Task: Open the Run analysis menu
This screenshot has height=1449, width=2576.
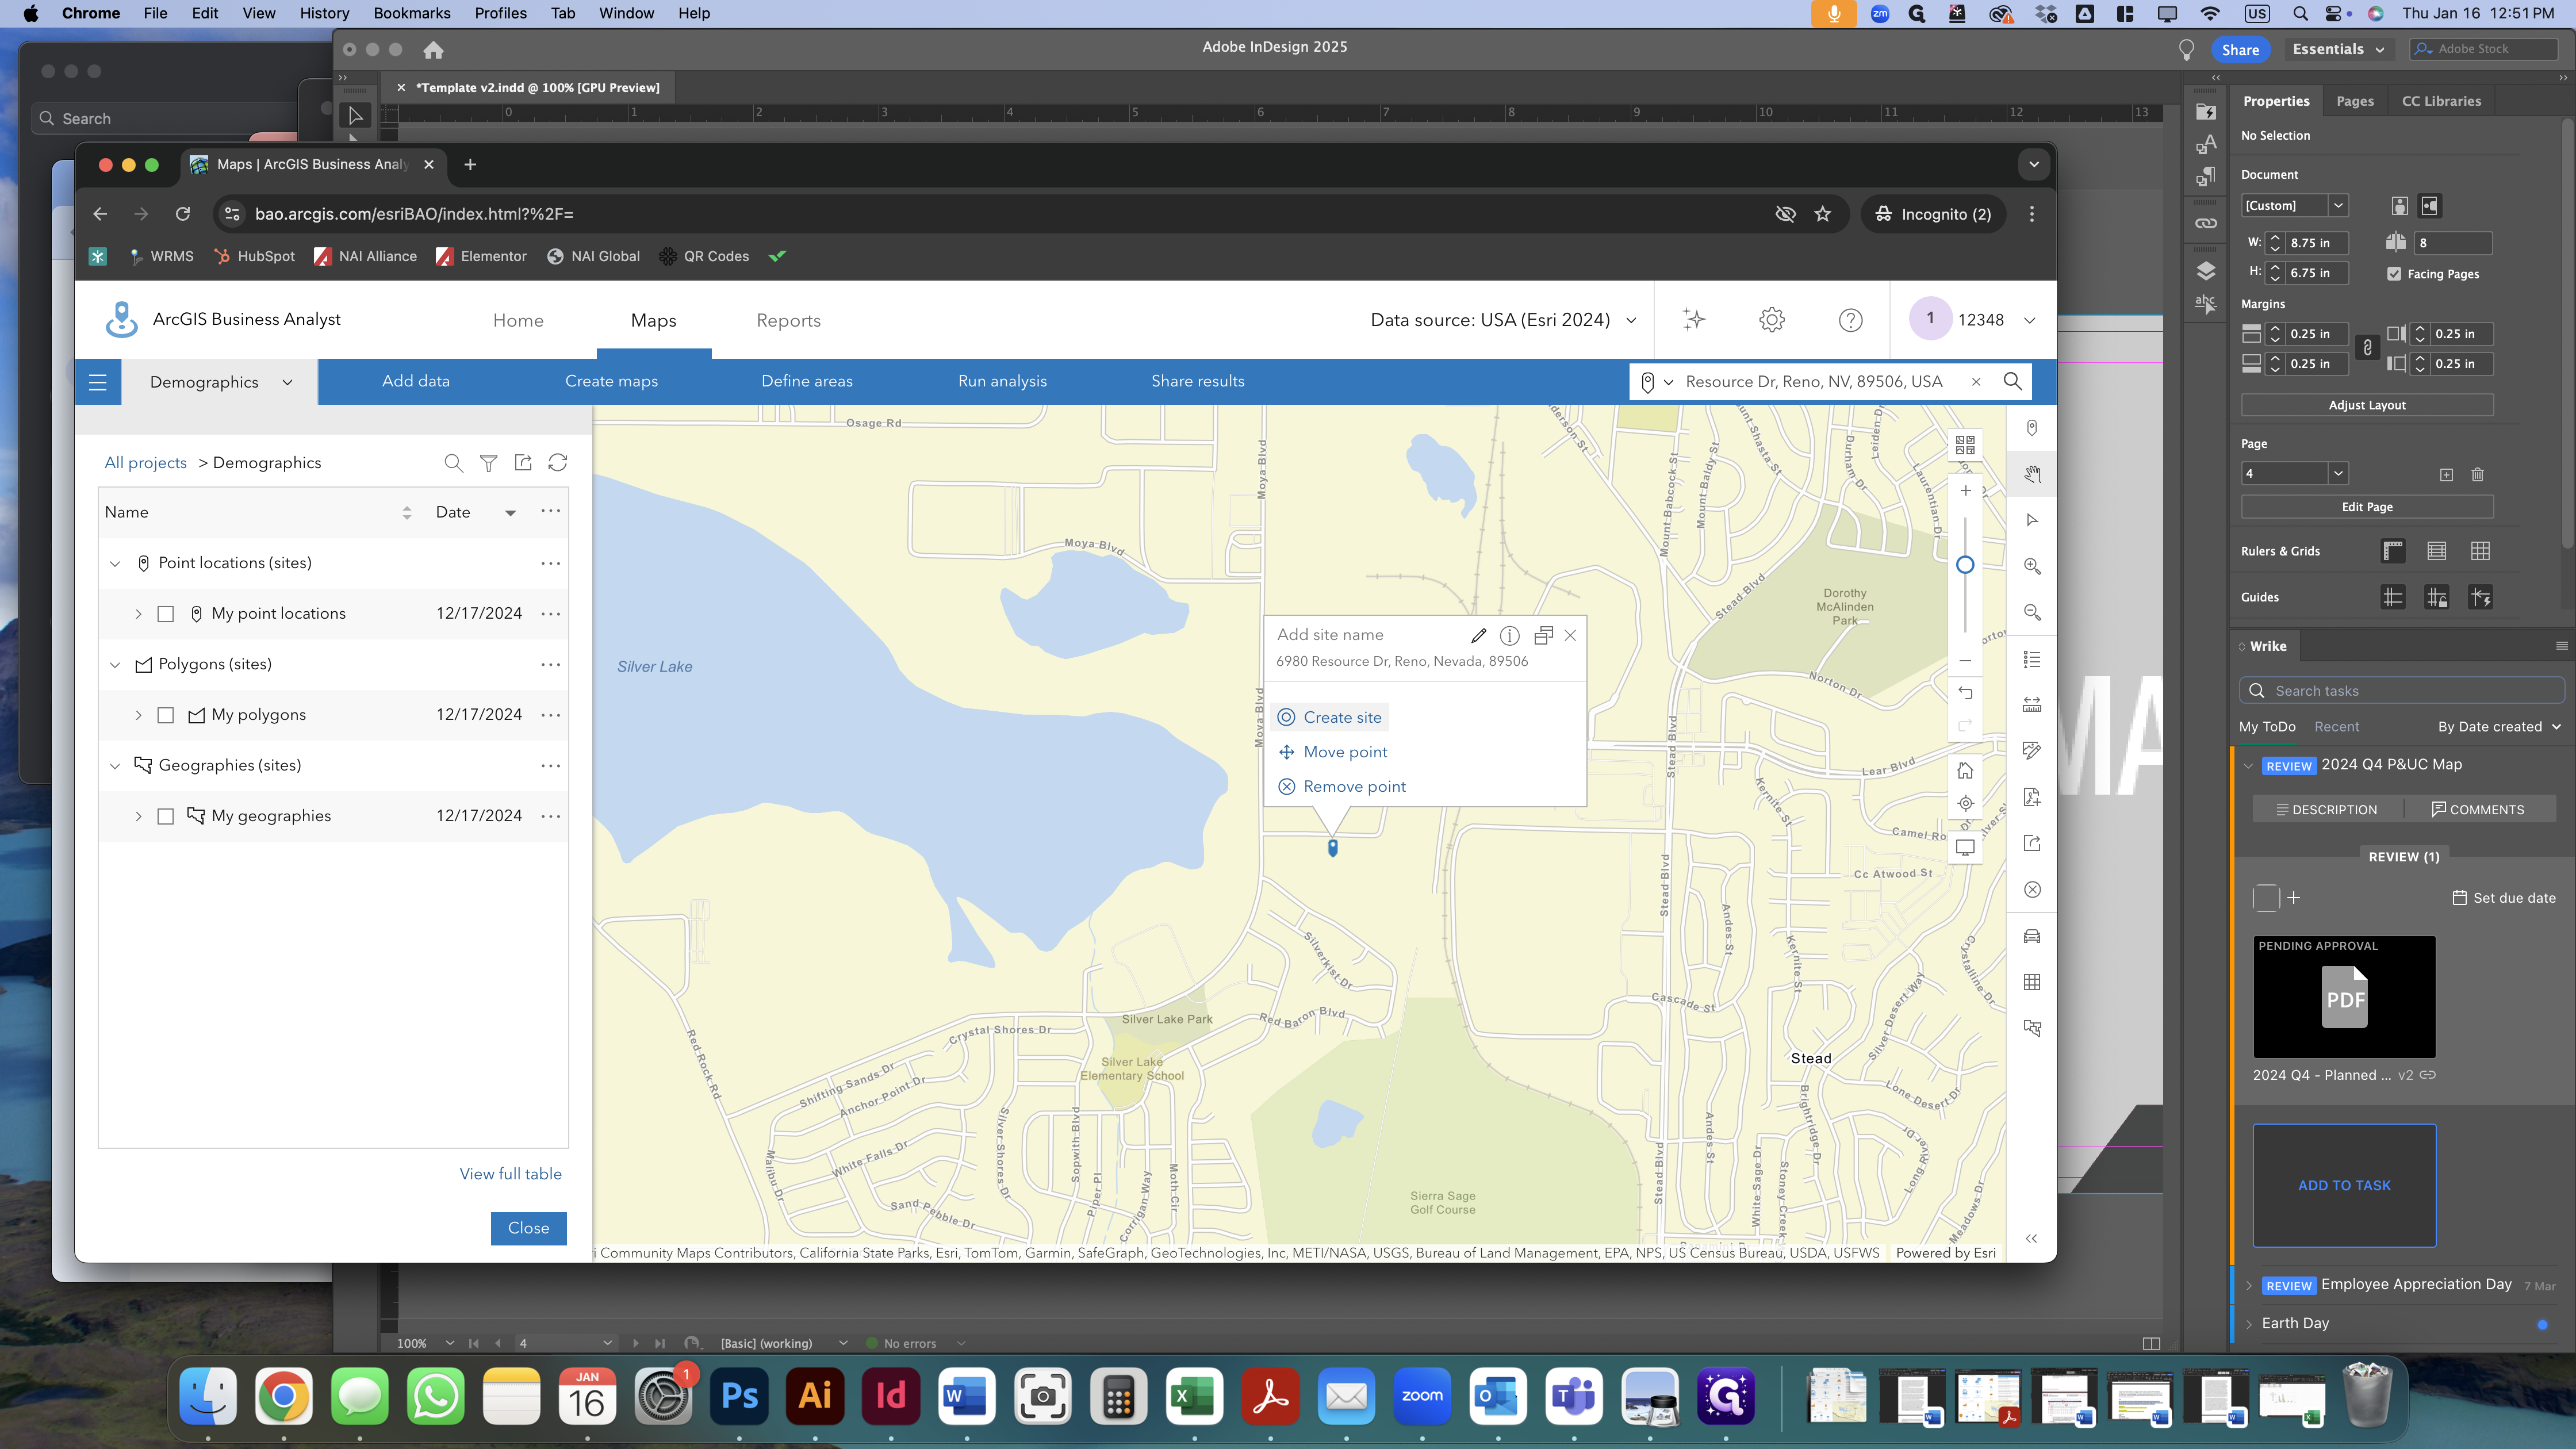Action: 1002,381
